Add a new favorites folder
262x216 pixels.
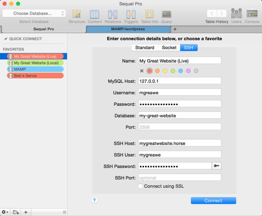[x=16, y=212]
